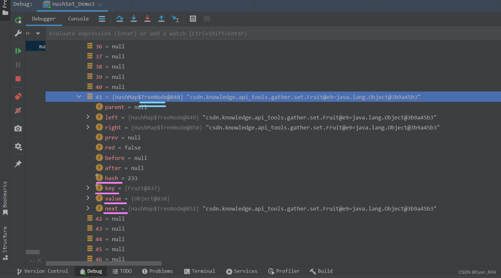The image size is (501, 278).
Task: Open Trace Current Stream Chain icon
Action: click(x=207, y=19)
